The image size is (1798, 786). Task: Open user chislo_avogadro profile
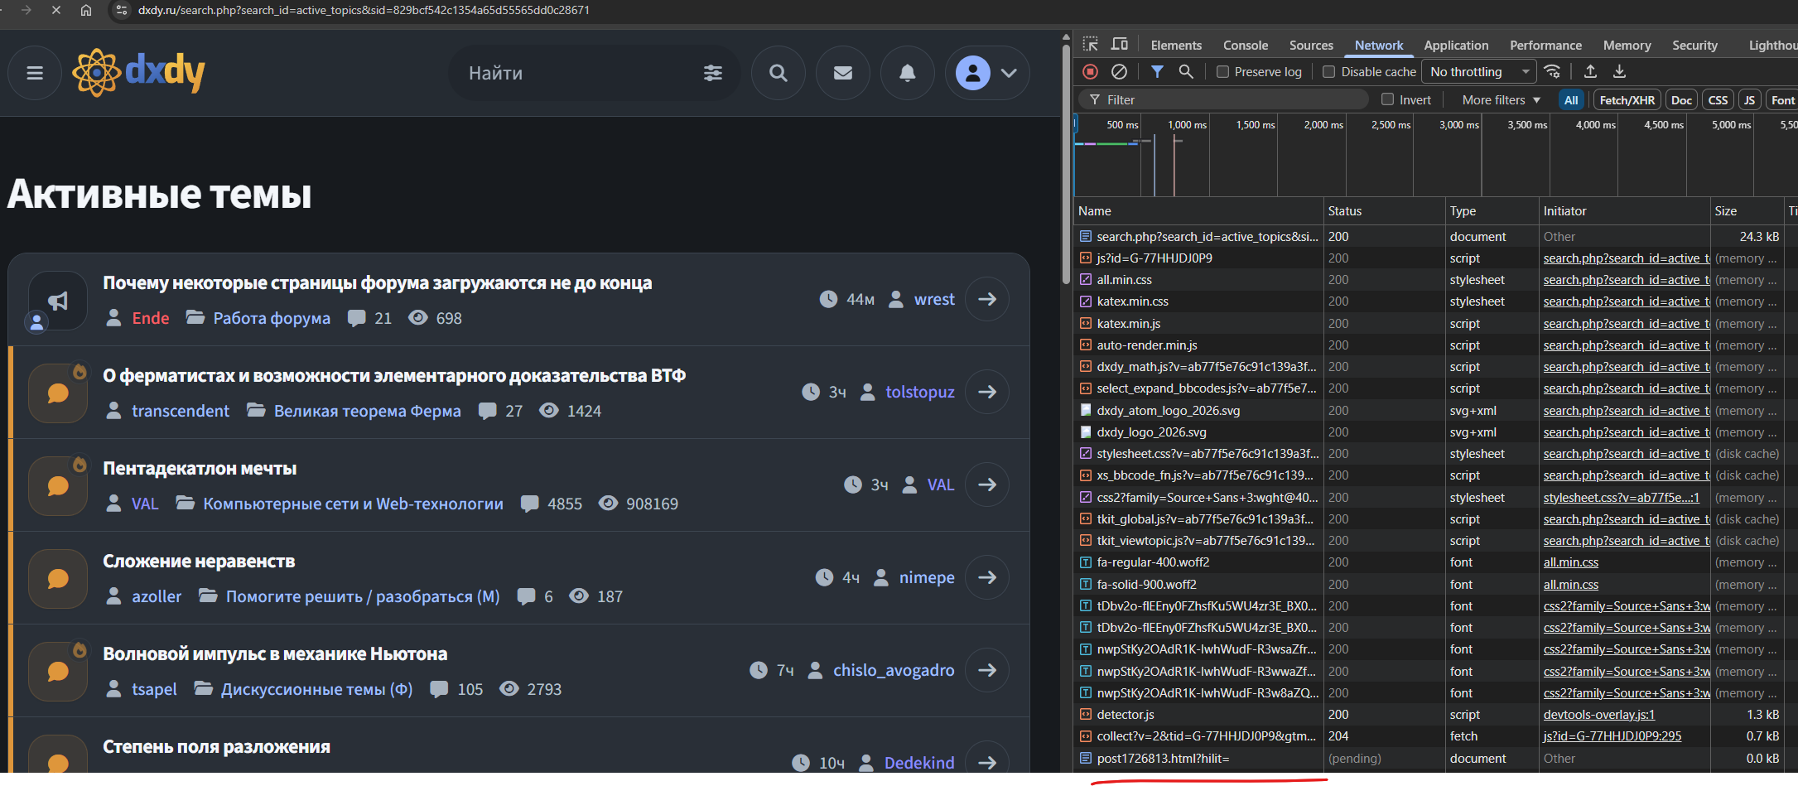894,670
